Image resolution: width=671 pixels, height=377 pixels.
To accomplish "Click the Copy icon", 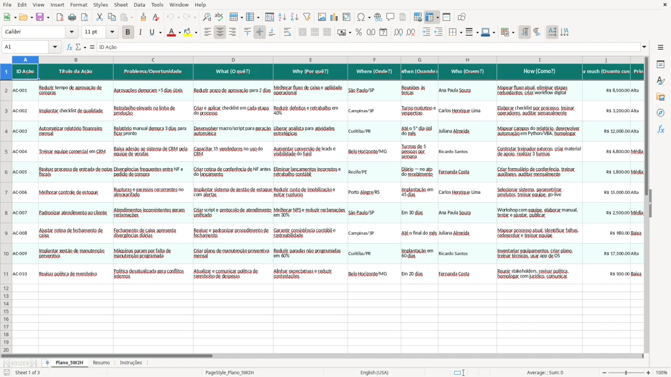I will coord(112,17).
